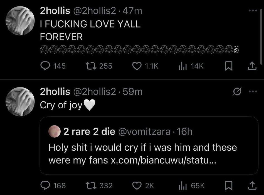The height and width of the screenshot is (195, 264).
Task: Like the tweet with 1.1K likes
Action: (137, 66)
